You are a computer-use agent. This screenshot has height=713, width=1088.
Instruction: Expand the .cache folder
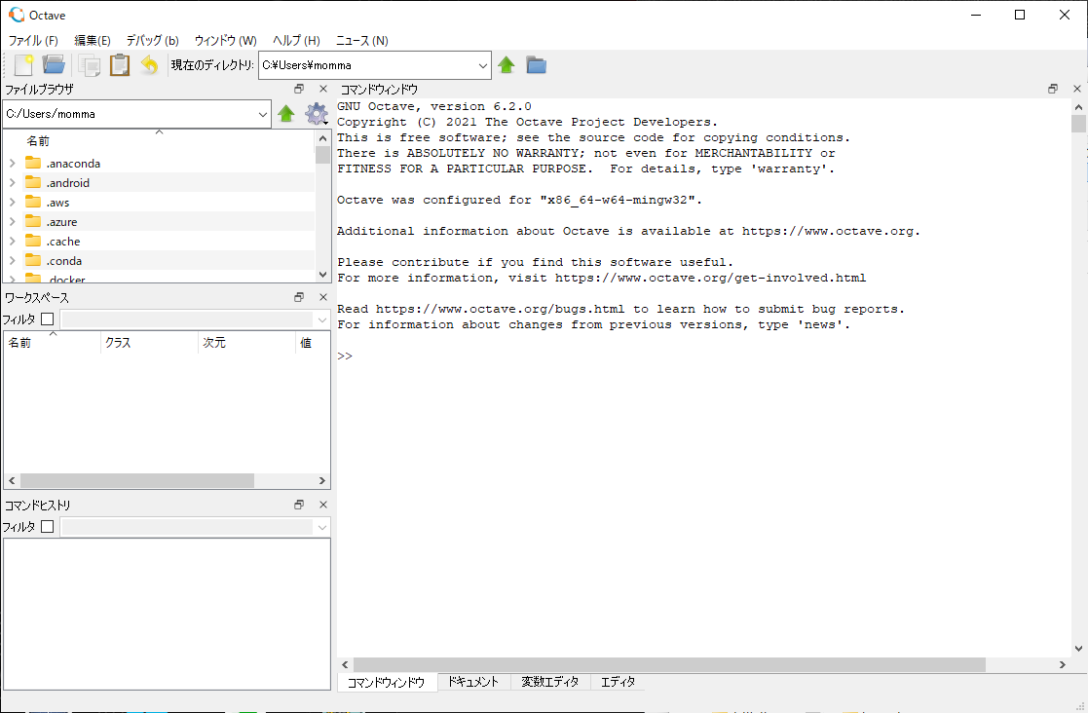coord(13,241)
